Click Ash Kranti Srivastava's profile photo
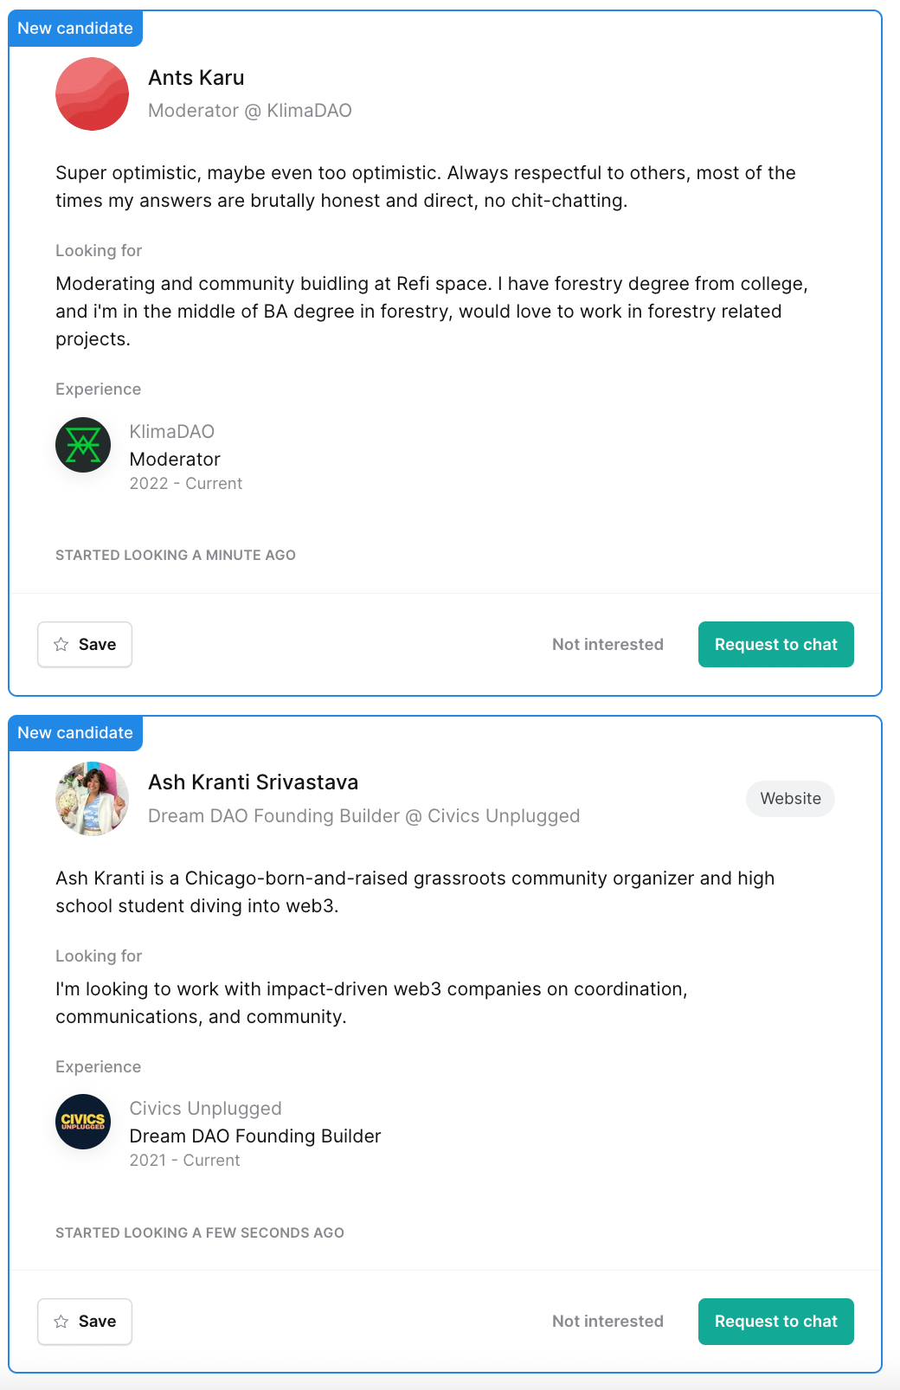Image resolution: width=900 pixels, height=1390 pixels. click(92, 798)
